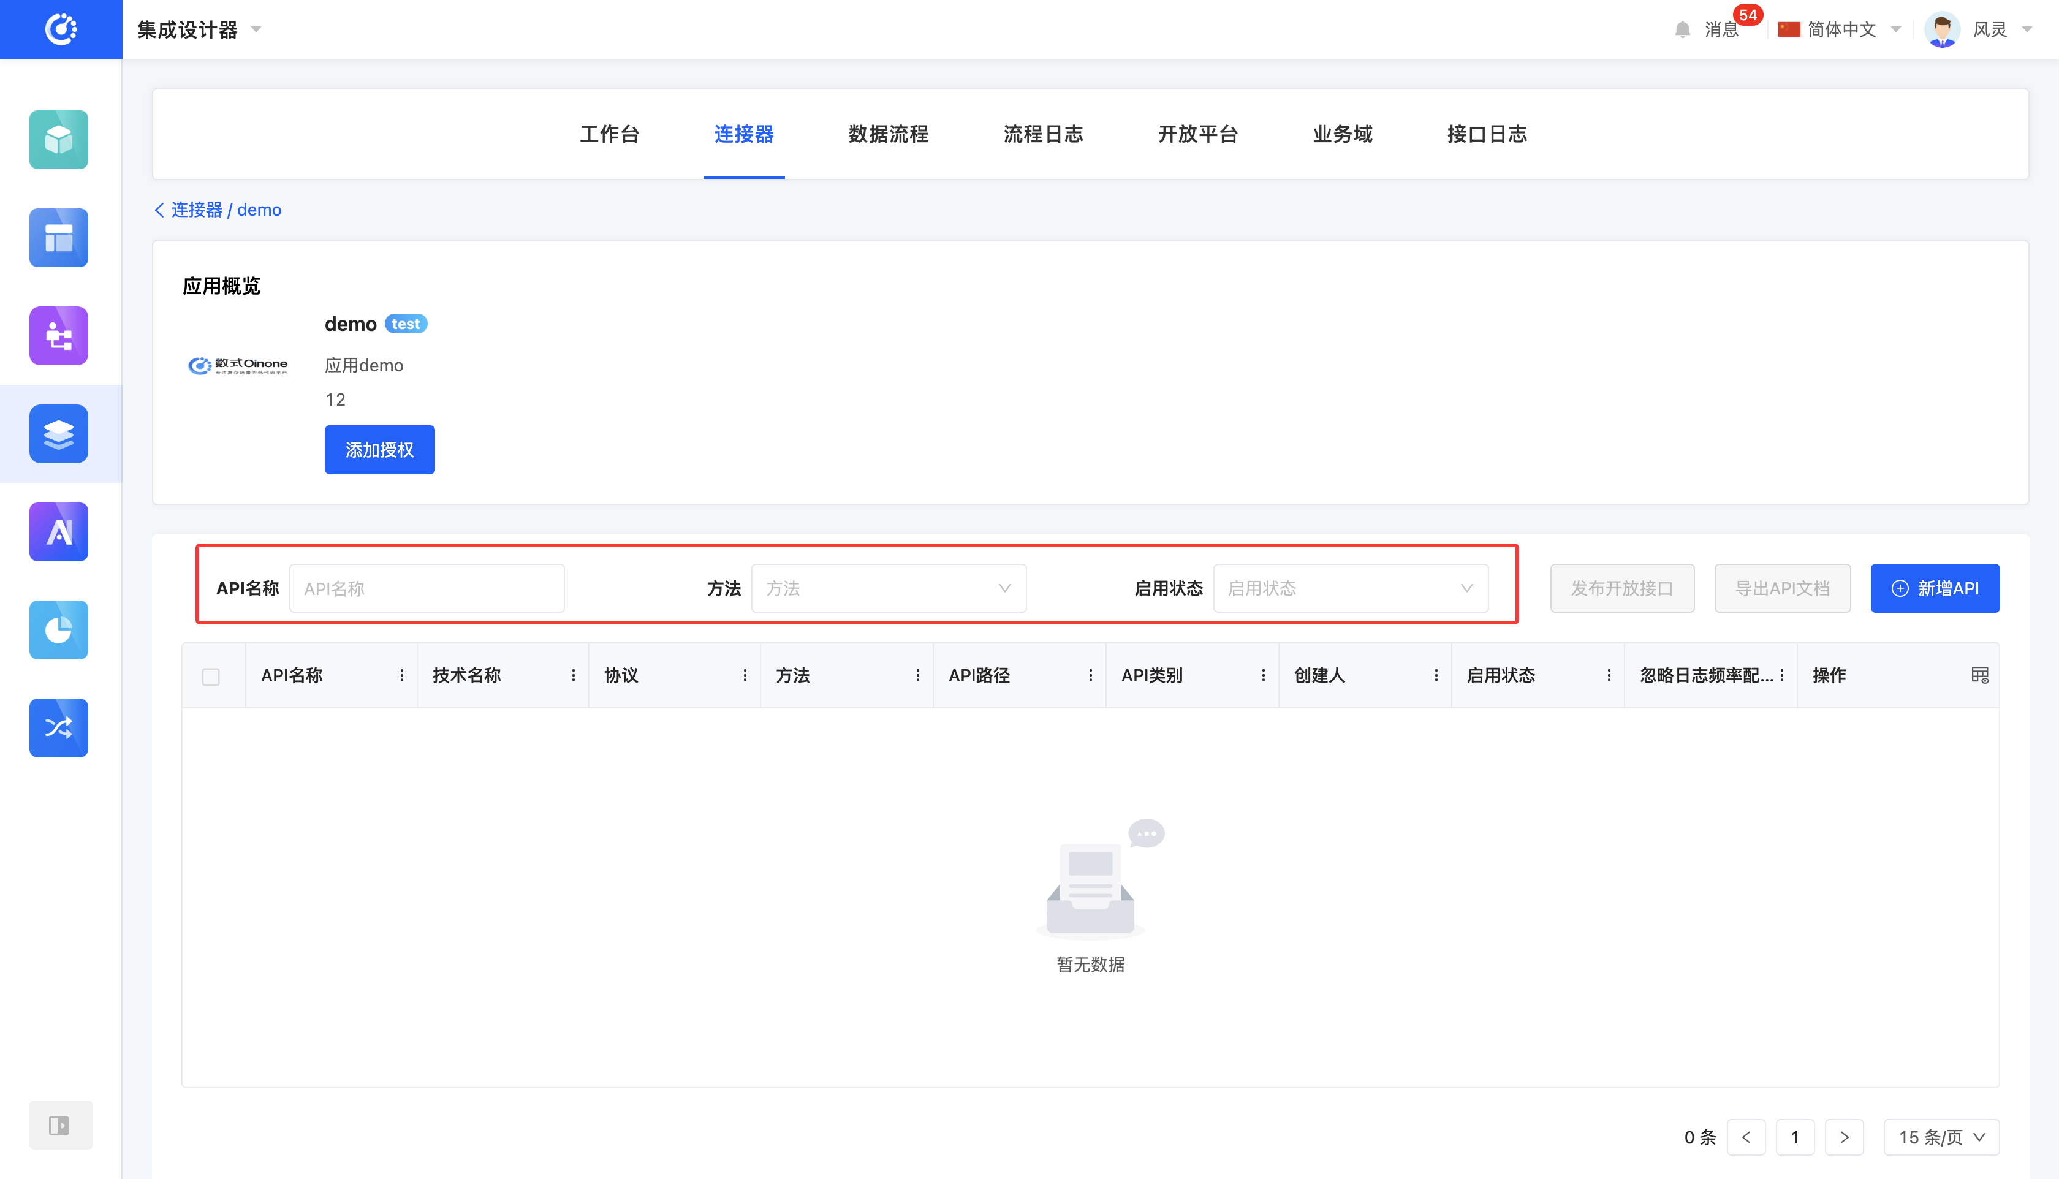Click the teal cube sidebar icon
This screenshot has height=1179, width=2059.
(x=58, y=139)
